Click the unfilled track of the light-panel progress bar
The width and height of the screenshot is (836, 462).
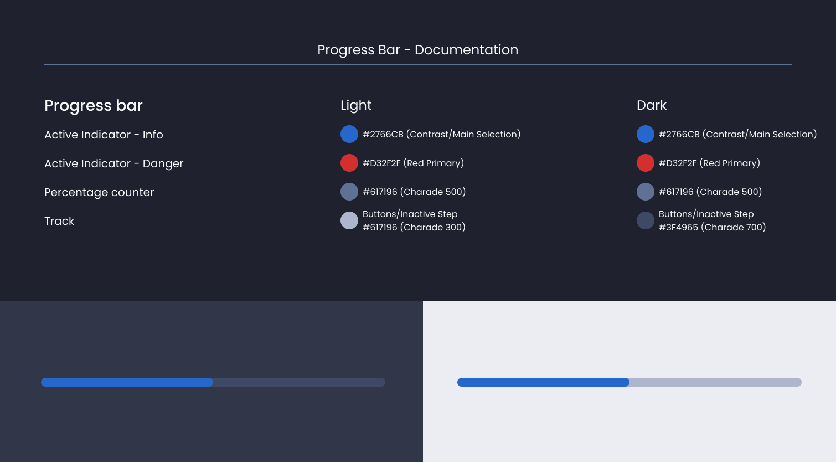coord(715,382)
